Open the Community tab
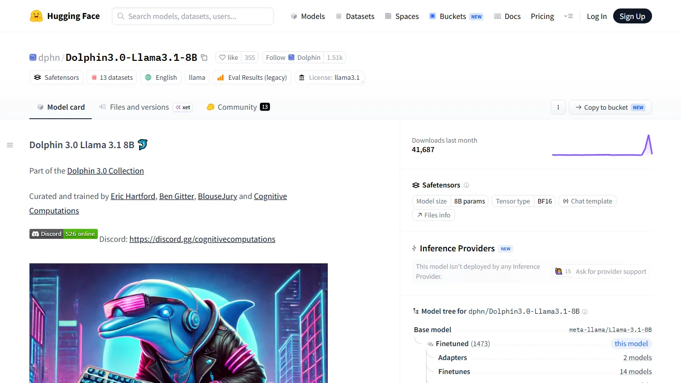Viewport: 681px width, 383px height. pos(238,107)
